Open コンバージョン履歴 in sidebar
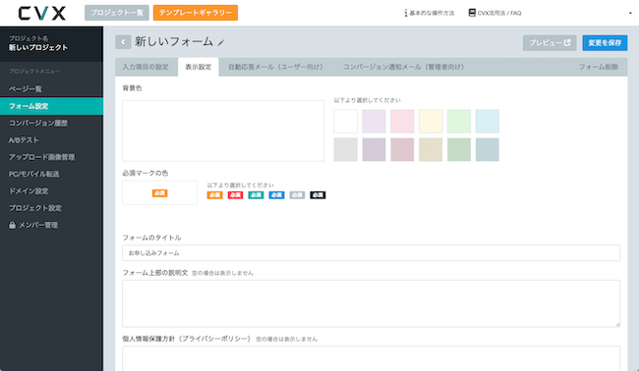Viewport: 639px width, 371px height. (51, 123)
